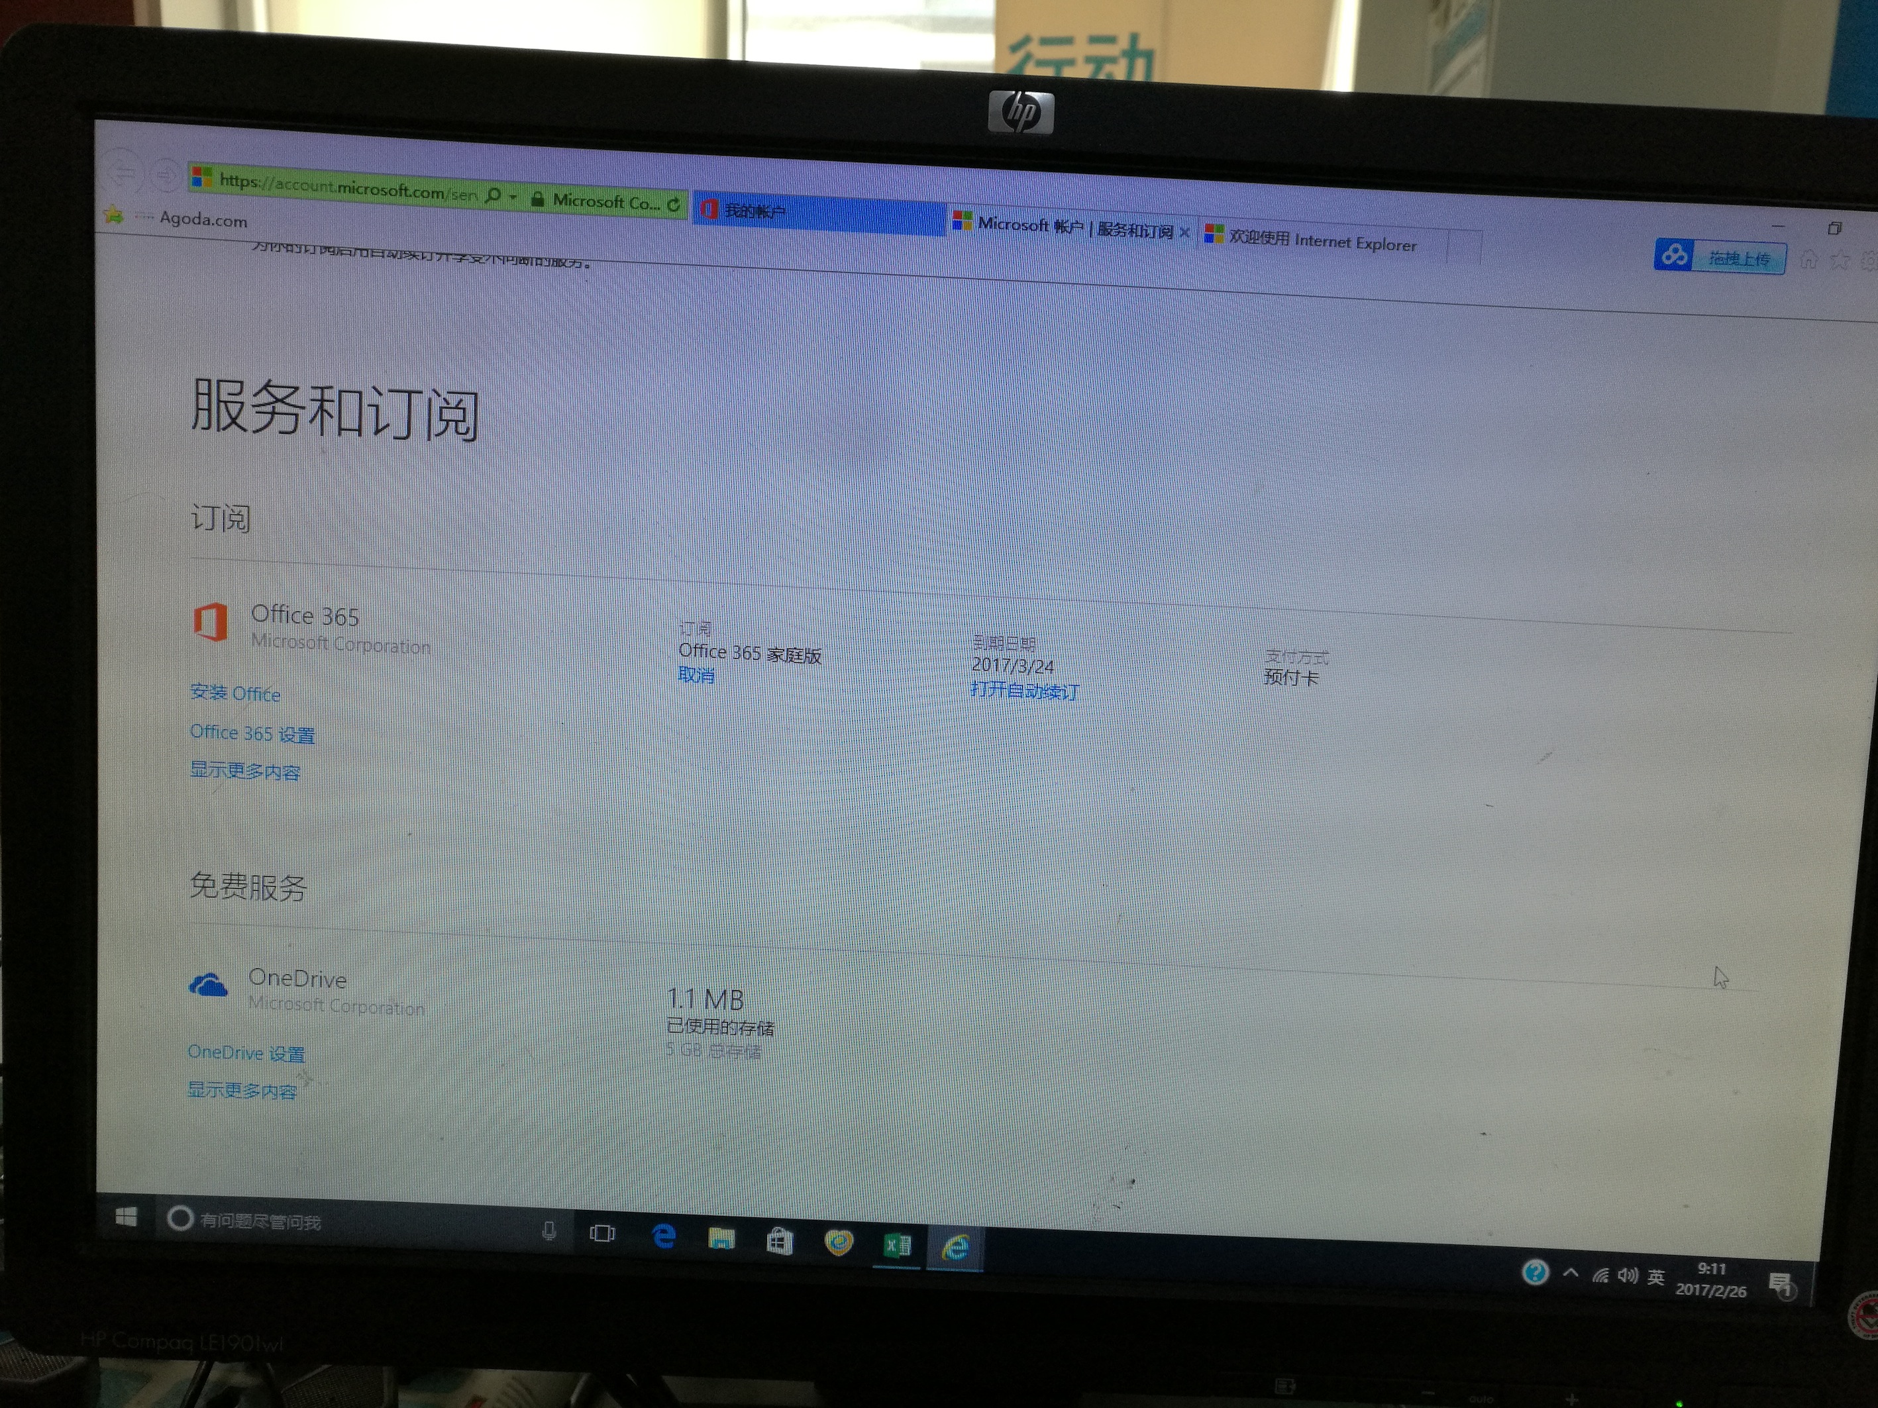Click the 拖拽上传 cloud upload button
Image resolution: width=1878 pixels, height=1408 pixels.
(1720, 257)
